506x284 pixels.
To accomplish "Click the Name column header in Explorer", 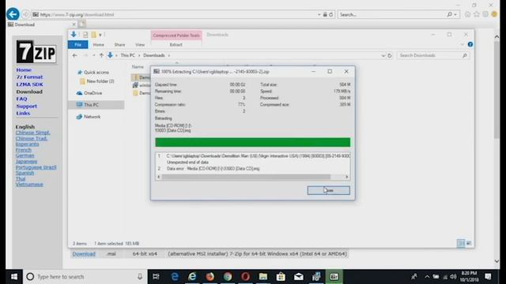I will point(138,66).
